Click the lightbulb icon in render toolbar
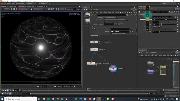The height and width of the screenshot is (101, 180). click(x=54, y=9)
